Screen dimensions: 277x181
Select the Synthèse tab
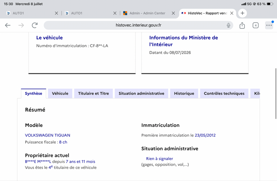(x=33, y=93)
